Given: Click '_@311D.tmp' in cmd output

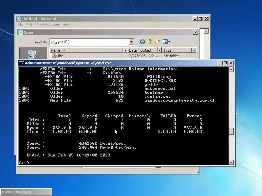Looking at the screenshot, I should click(x=158, y=77).
